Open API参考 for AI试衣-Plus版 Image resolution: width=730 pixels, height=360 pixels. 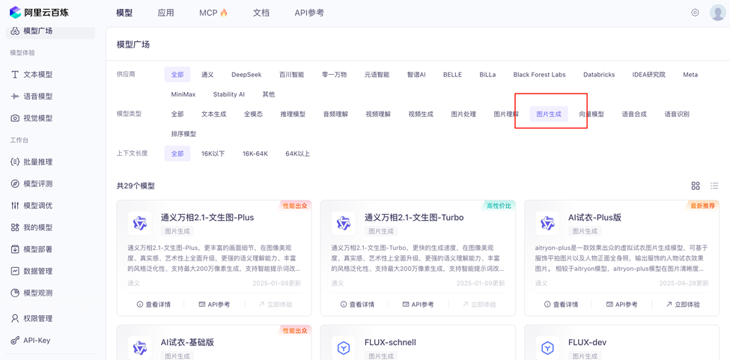tap(622, 305)
